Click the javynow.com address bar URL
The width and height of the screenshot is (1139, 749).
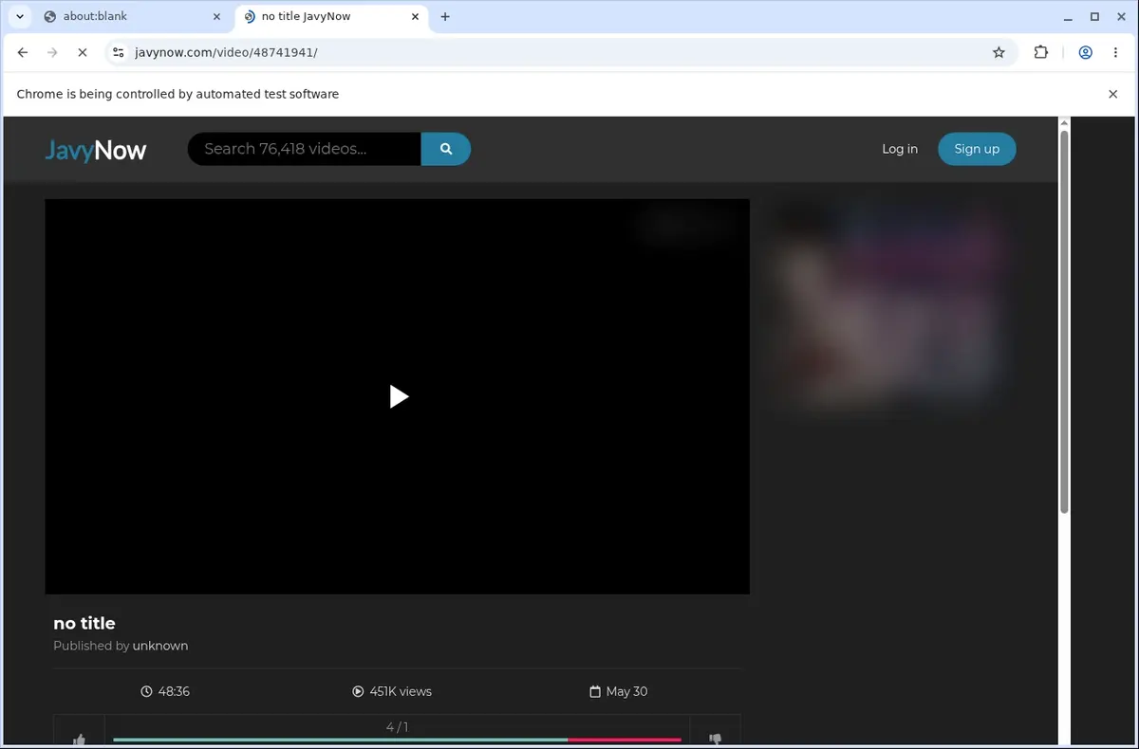pos(227,53)
